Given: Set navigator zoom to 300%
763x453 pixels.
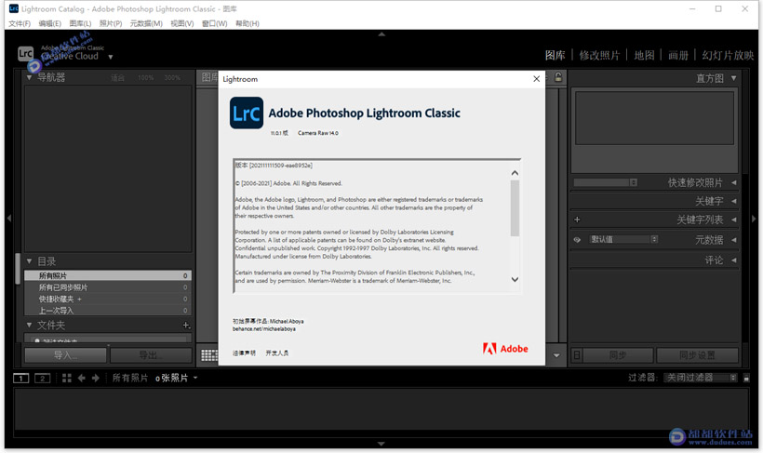Looking at the screenshot, I should click(x=172, y=78).
